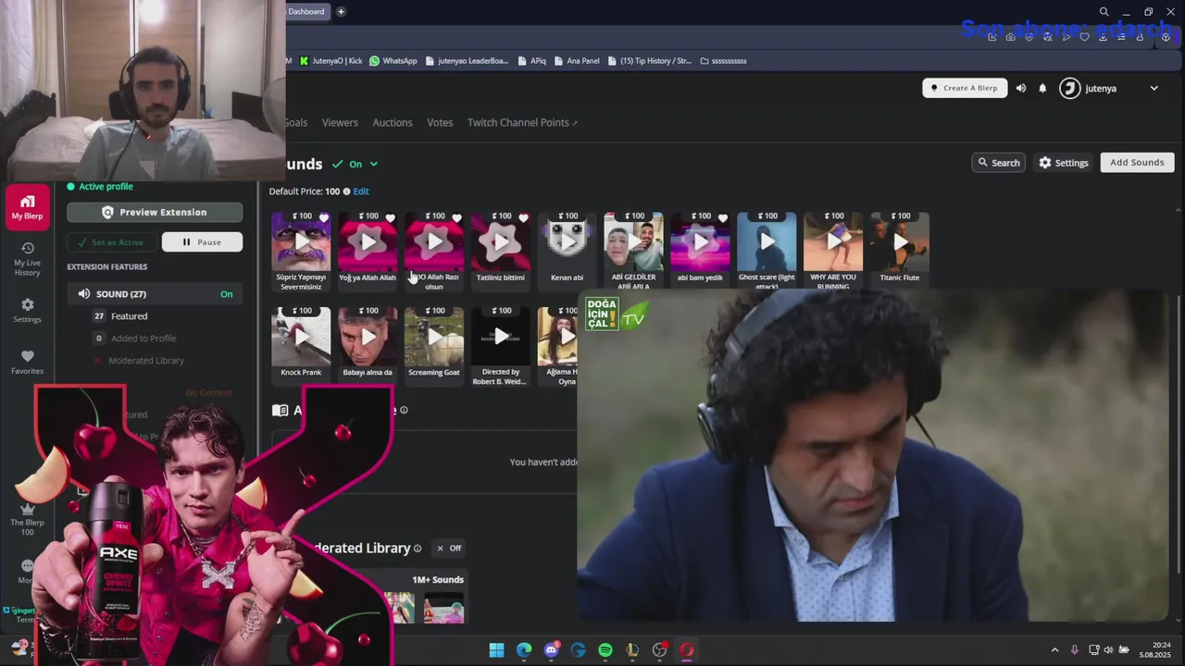Click the Moderated Library info icon

coord(418,549)
